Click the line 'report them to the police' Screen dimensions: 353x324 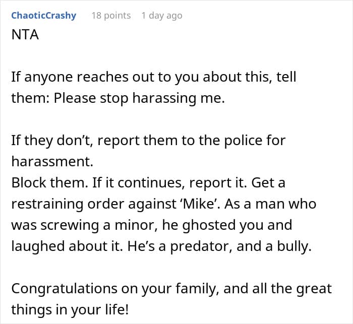point(149,141)
